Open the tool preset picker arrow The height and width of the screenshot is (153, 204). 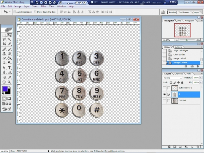tap(10, 12)
